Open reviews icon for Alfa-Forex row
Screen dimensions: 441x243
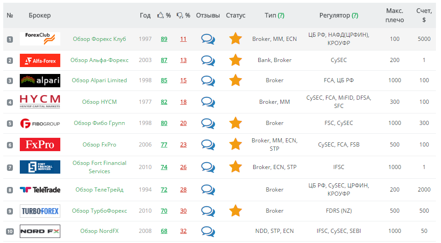pyautogui.click(x=208, y=60)
